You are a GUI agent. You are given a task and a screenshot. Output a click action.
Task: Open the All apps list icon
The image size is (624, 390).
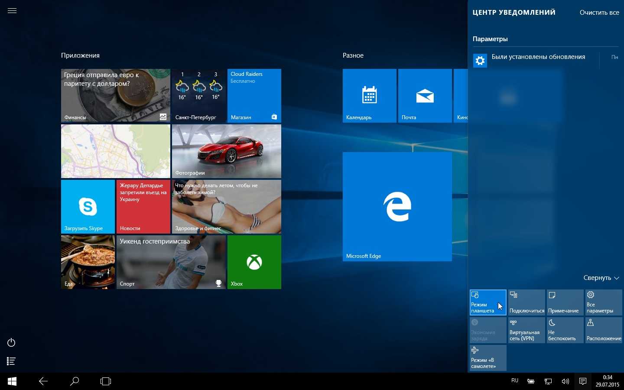12,361
